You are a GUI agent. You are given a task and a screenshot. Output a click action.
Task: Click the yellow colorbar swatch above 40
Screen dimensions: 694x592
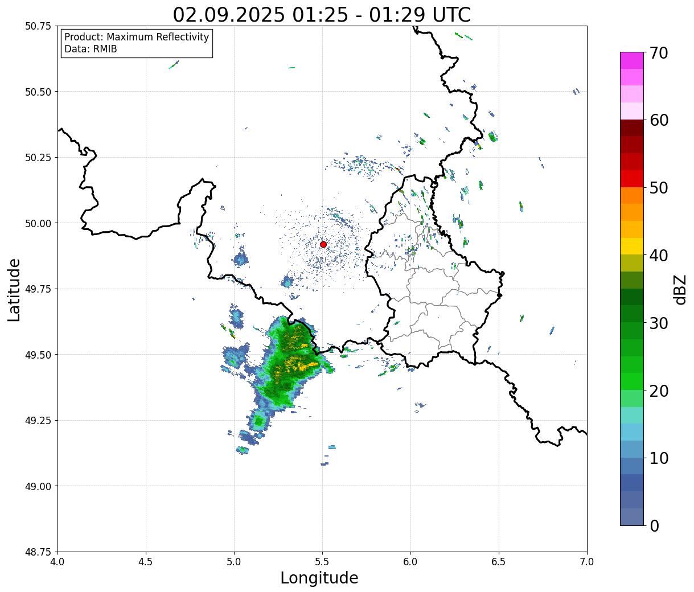632,246
